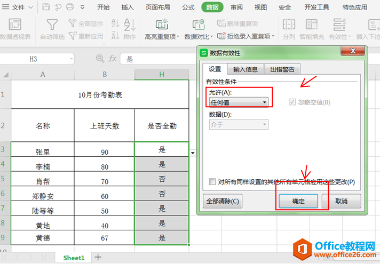Image resolution: width=380 pixels, height=264 pixels.
Task: Click the save icon in quick toolbar
Action: tap(46, 7)
